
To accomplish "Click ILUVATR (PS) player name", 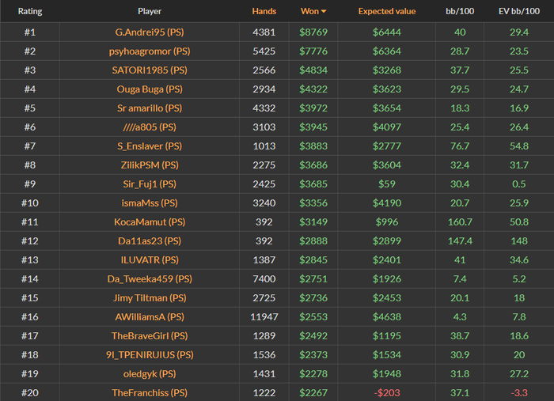I will [x=150, y=260].
